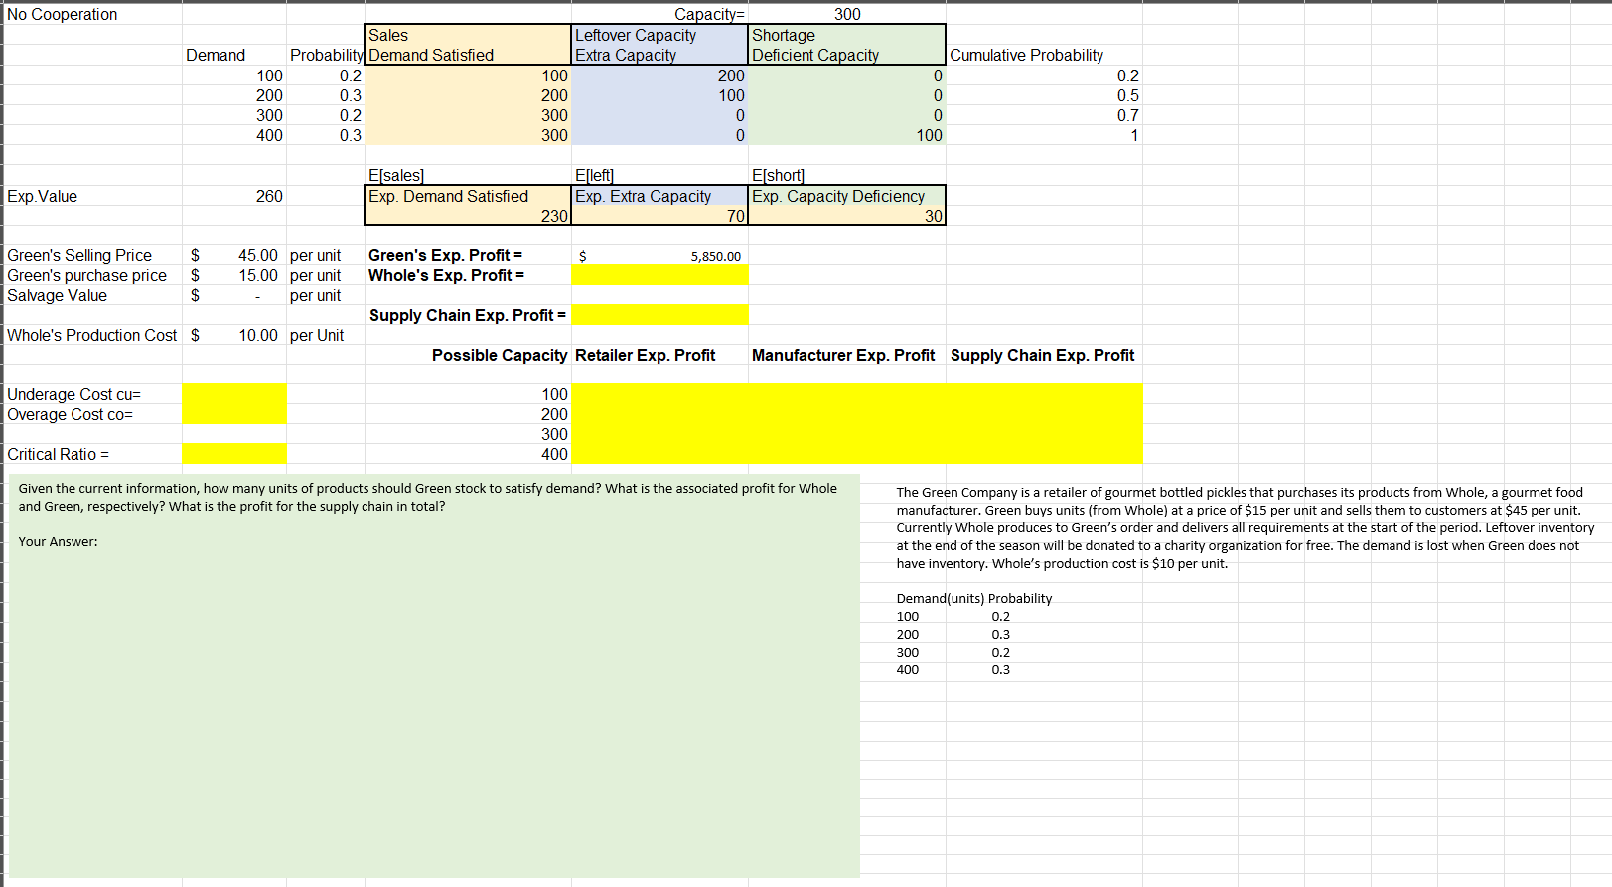Screen dimensions: 1612x887
Task: Select Green's Selling Price value 45.00
Action: [234, 255]
